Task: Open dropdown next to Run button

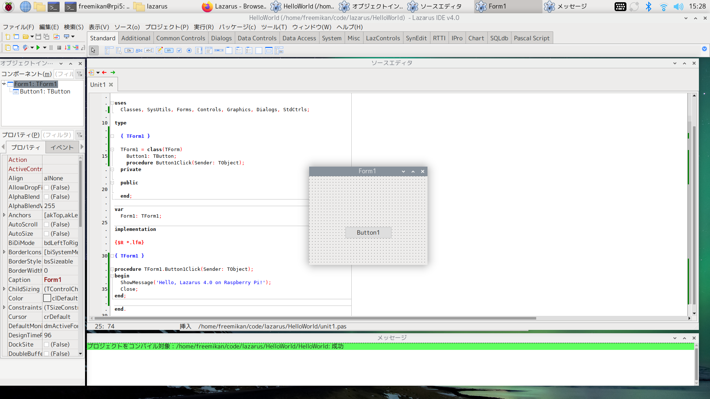Action: point(45,47)
